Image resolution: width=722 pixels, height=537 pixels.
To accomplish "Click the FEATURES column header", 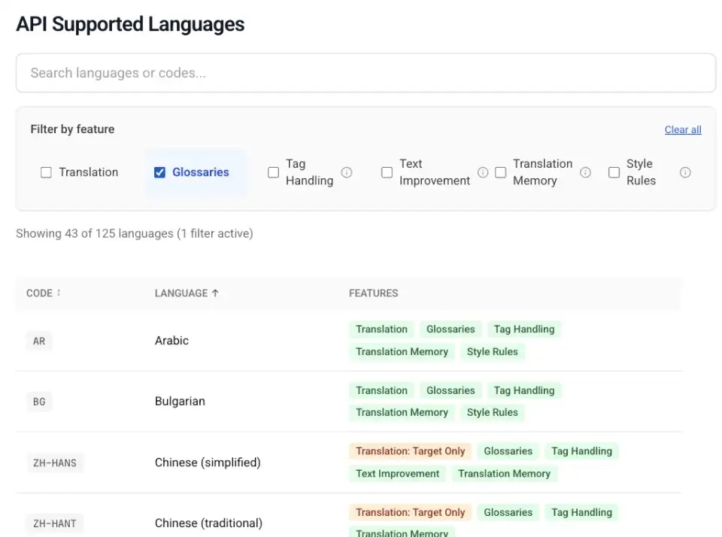I will point(374,293).
